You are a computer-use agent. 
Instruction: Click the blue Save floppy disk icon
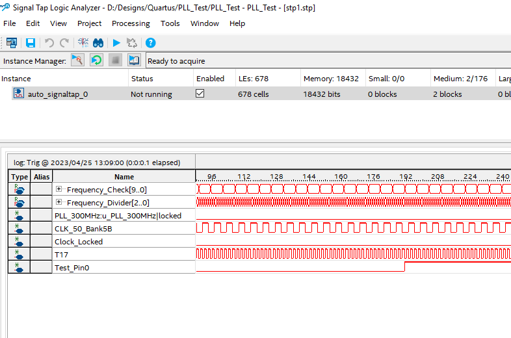click(x=31, y=43)
